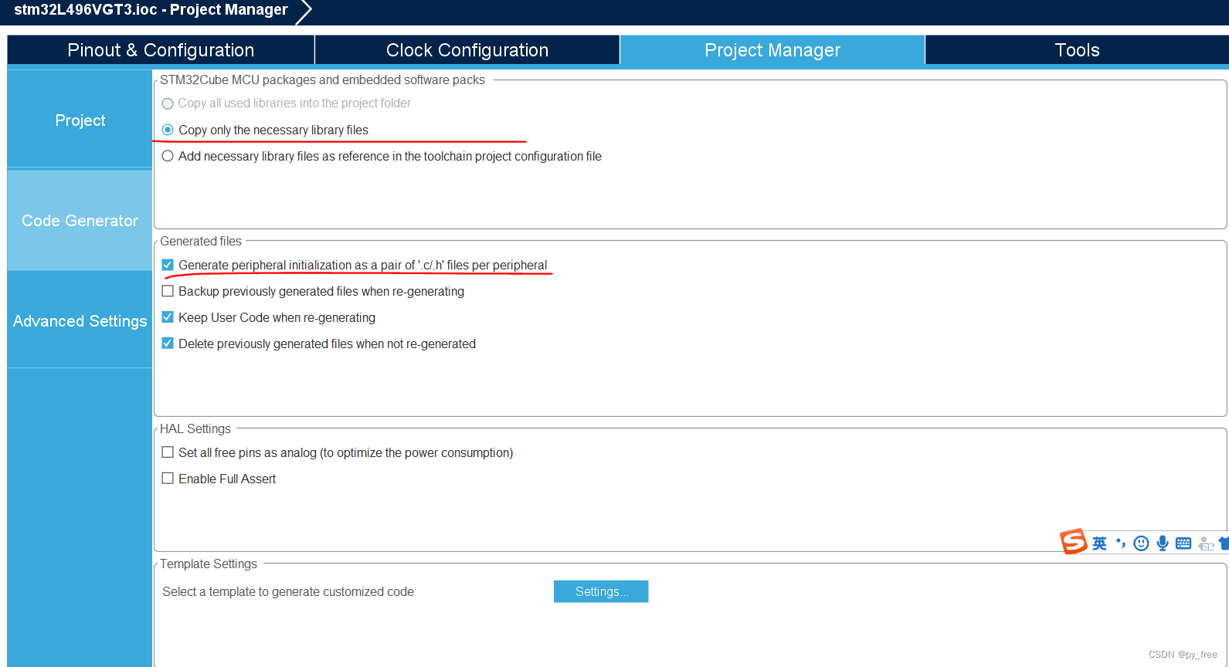Viewport: 1229px width, 667px height.
Task: Switch to Pinout & Configuration tab
Action: (x=161, y=50)
